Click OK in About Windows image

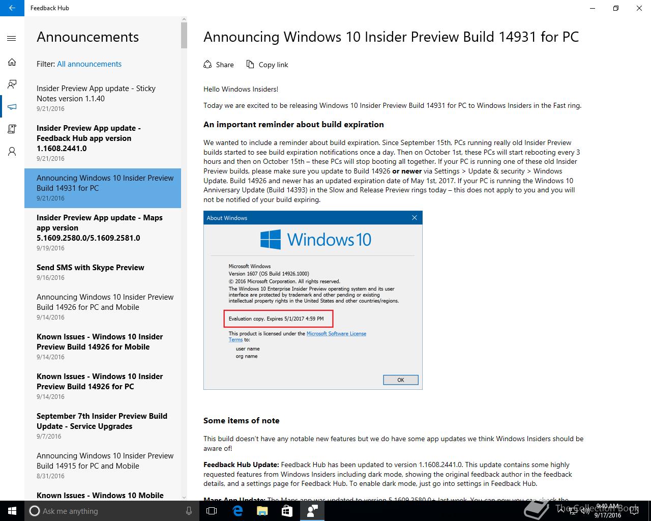click(400, 380)
